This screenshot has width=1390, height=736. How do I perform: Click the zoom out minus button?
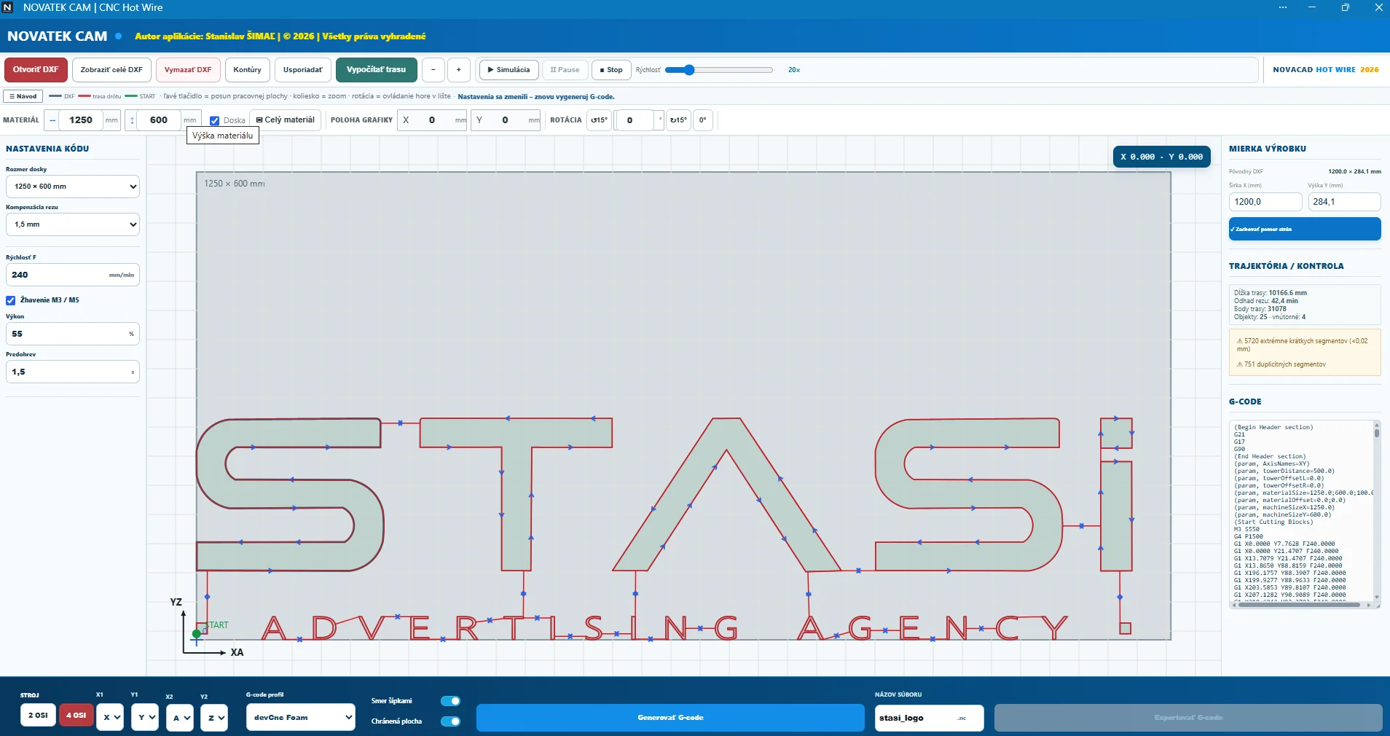tap(433, 70)
